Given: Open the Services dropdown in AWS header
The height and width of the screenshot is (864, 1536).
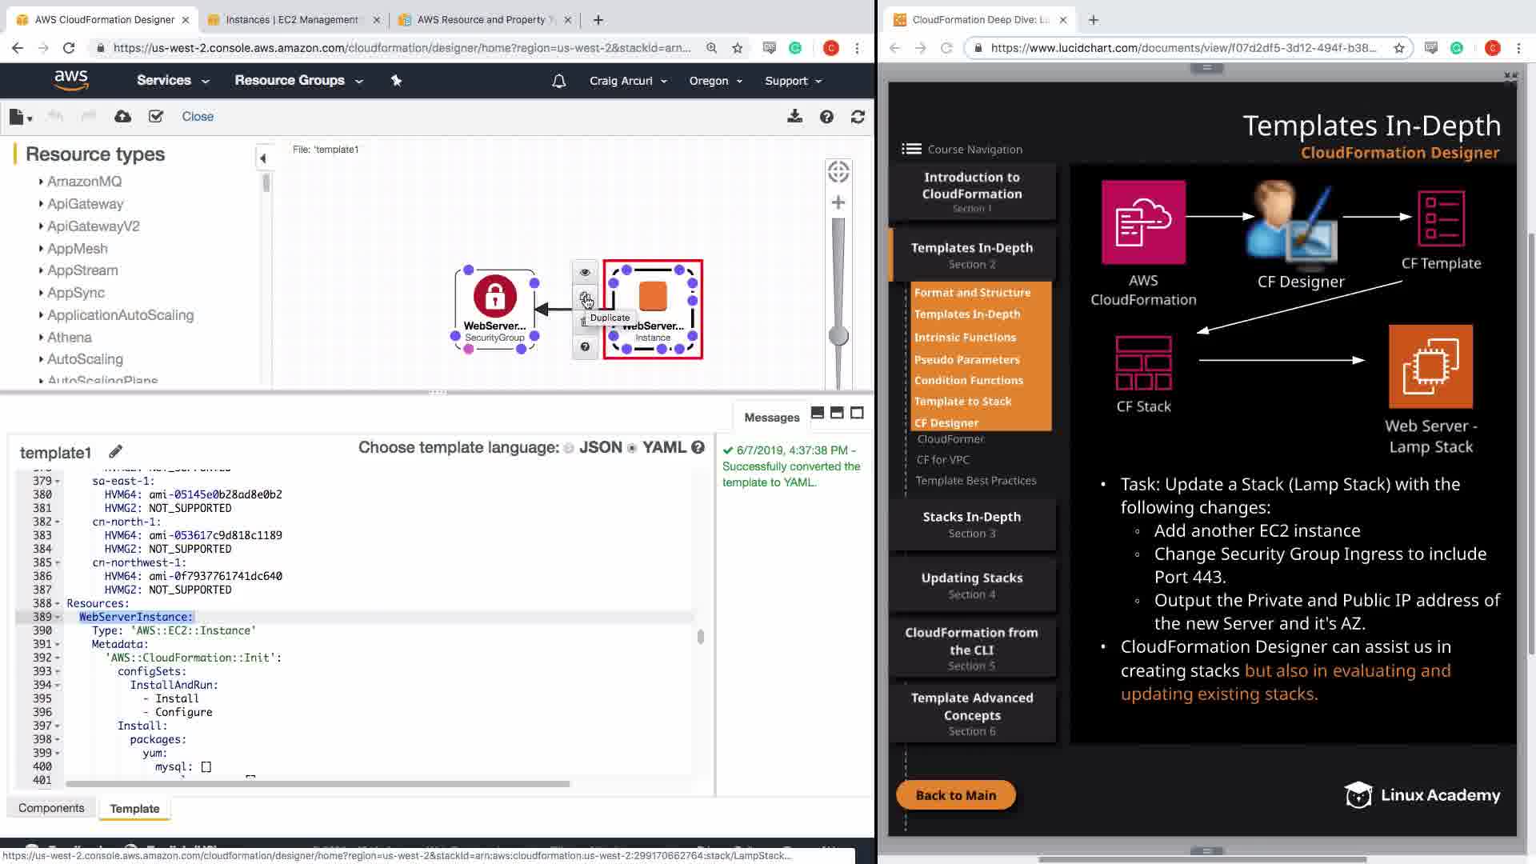Looking at the screenshot, I should pos(172,81).
